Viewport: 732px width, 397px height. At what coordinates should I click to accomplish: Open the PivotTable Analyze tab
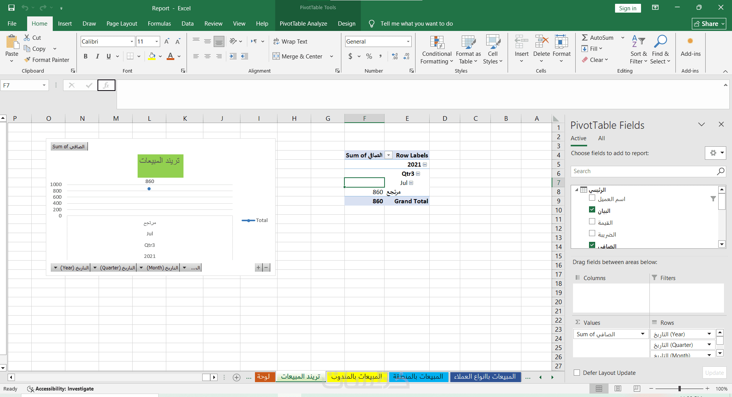[304, 24]
